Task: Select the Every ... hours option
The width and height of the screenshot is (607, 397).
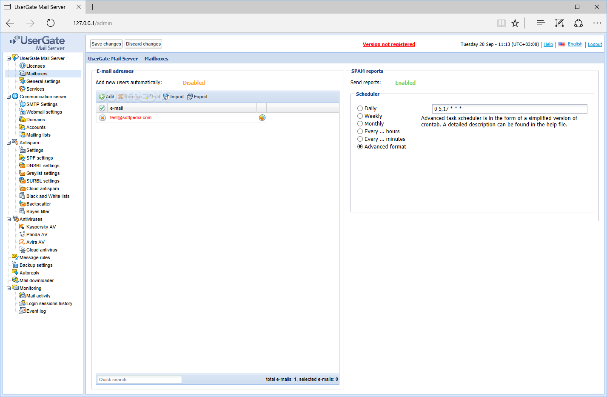Action: [360, 131]
